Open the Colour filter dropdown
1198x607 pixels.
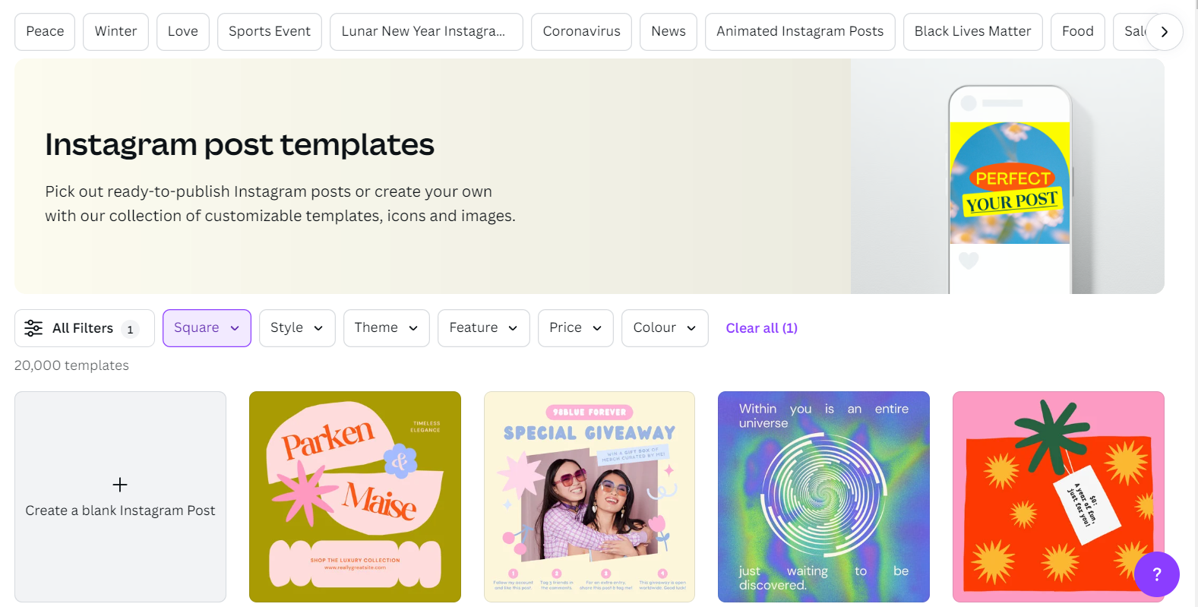665,328
